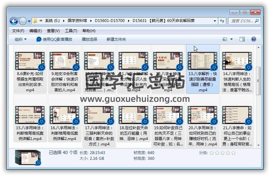Expand the arrow after D15601-D15700 breadcrumb
270x176 pixels.
pos(129,21)
